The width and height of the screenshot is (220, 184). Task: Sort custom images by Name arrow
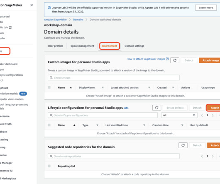click(71, 88)
